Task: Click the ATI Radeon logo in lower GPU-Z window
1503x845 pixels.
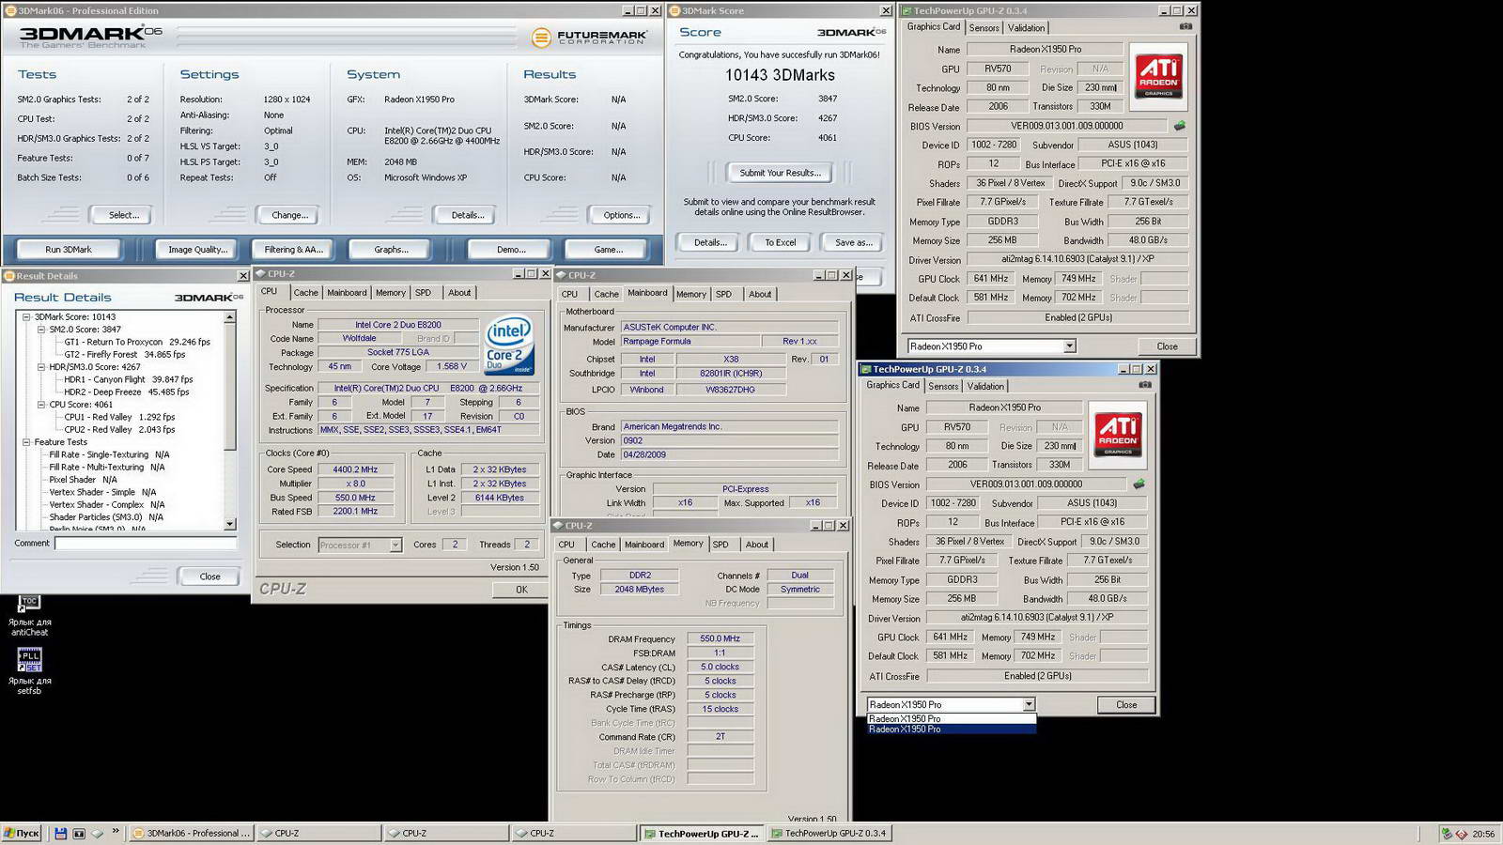Action: point(1118,435)
